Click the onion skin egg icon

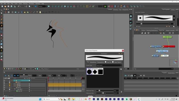point(40,12)
